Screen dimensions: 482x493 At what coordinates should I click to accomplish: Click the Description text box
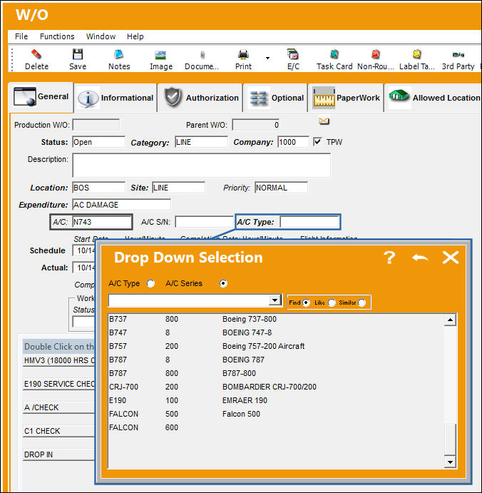coord(201,166)
